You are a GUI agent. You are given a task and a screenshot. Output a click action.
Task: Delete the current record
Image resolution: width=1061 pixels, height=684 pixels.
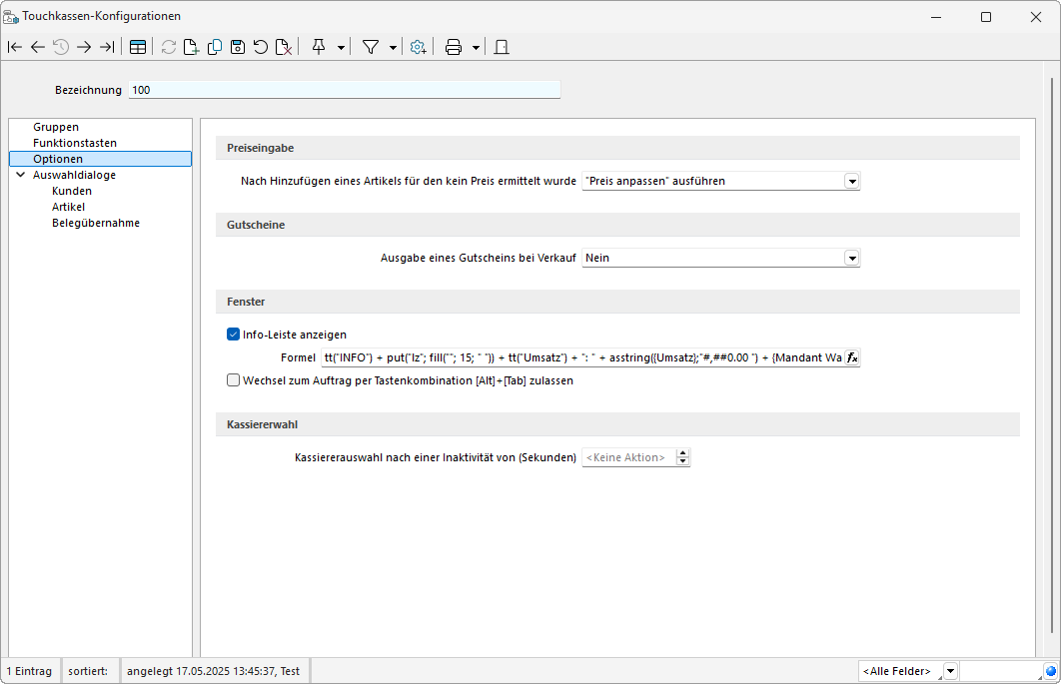[x=284, y=47]
